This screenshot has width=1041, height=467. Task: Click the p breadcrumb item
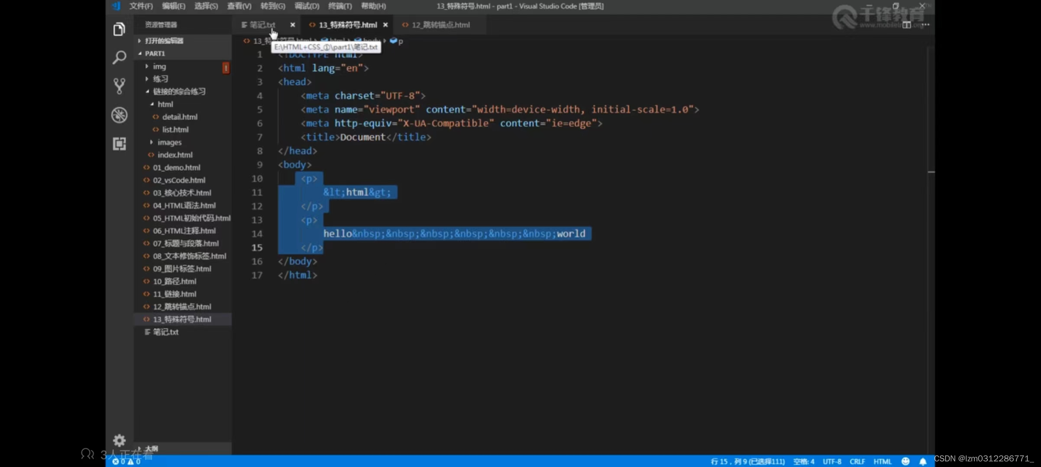tap(397, 41)
